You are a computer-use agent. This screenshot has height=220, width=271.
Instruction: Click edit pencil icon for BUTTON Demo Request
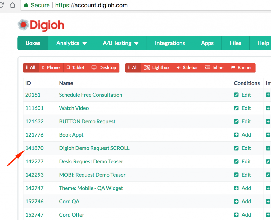tap(236, 121)
